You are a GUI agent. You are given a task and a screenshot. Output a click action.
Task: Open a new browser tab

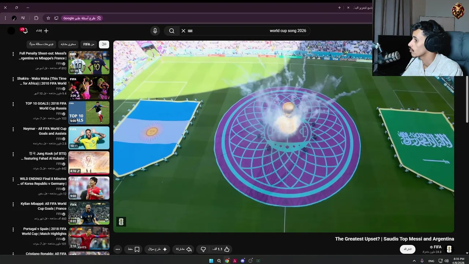pos(339,7)
